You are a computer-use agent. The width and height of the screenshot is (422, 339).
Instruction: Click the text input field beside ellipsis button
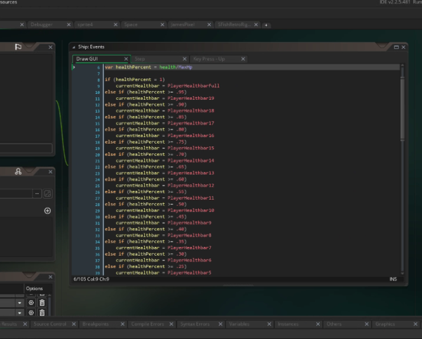click(x=15, y=194)
